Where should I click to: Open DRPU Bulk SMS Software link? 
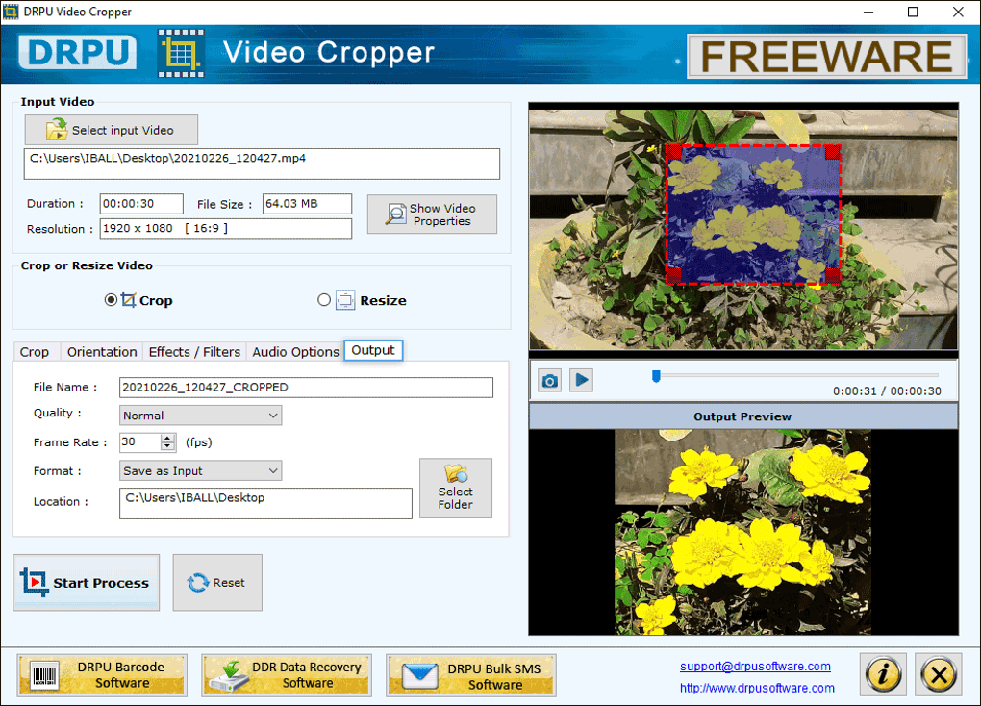point(470,675)
